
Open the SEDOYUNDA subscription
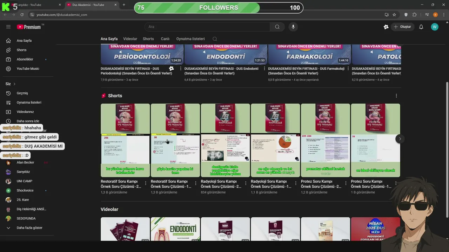pos(27,218)
